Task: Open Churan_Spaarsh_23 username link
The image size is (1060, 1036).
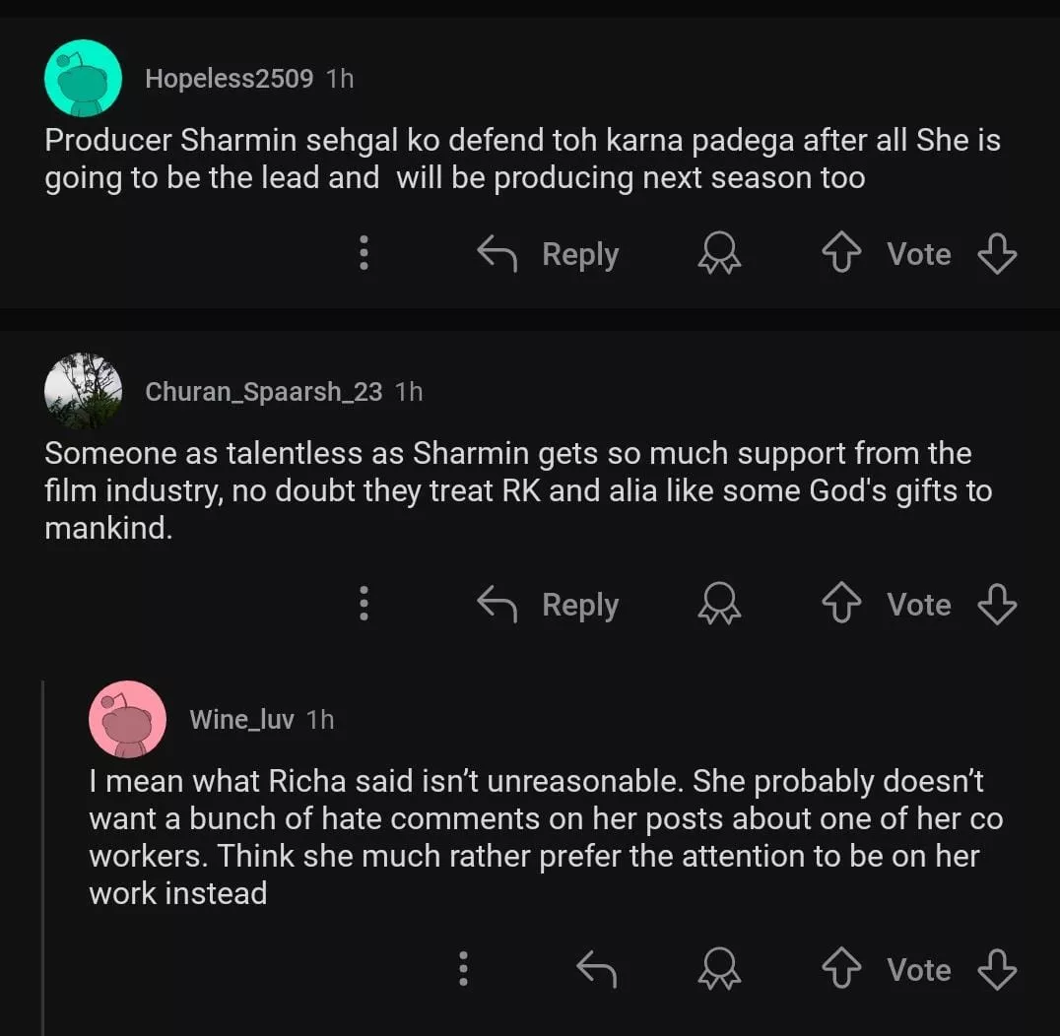Action: click(263, 391)
